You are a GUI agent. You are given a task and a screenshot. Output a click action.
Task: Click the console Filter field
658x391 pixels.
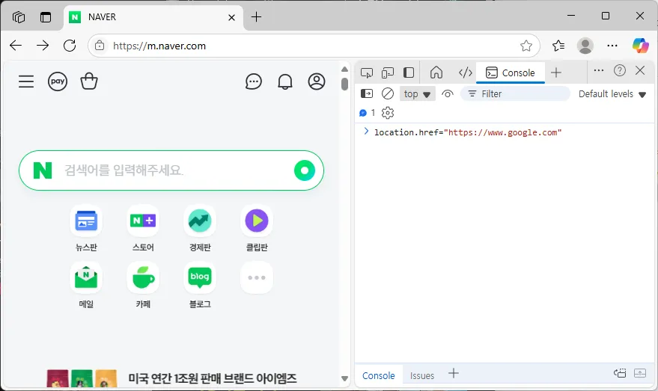pyautogui.click(x=515, y=94)
